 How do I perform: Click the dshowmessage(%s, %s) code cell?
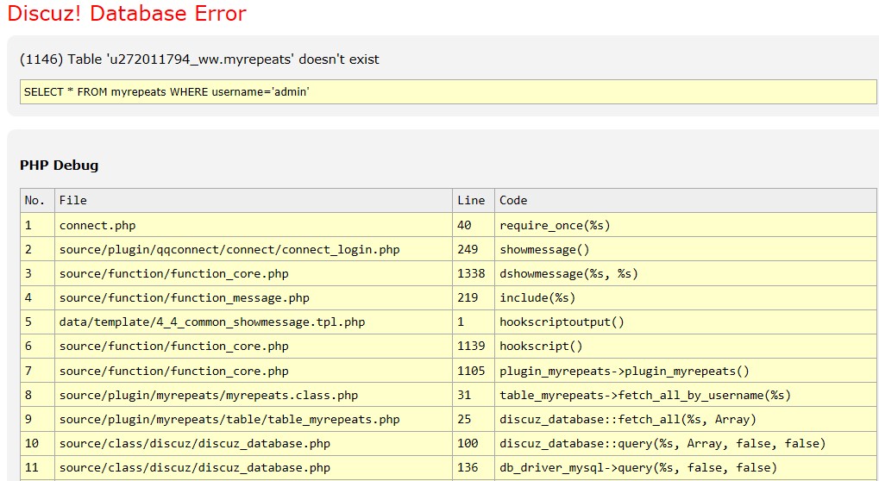coord(686,273)
